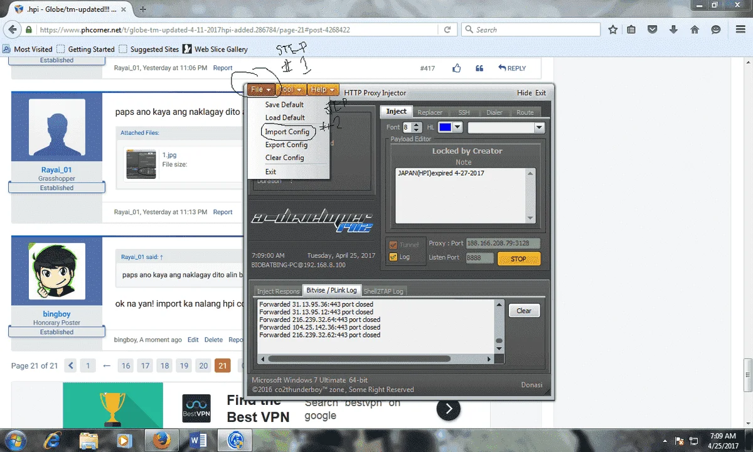This screenshot has width=753, height=452.
Task: Open Web Slice Gallery bookmark
Action: point(215,49)
